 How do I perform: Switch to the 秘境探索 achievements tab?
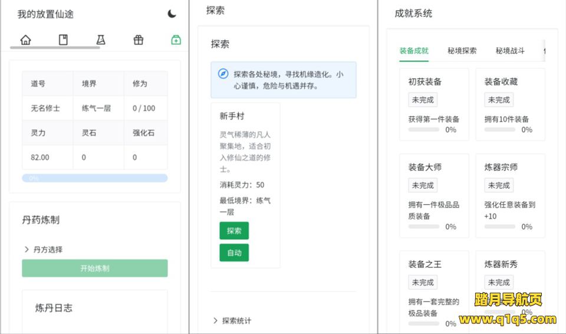pos(462,51)
